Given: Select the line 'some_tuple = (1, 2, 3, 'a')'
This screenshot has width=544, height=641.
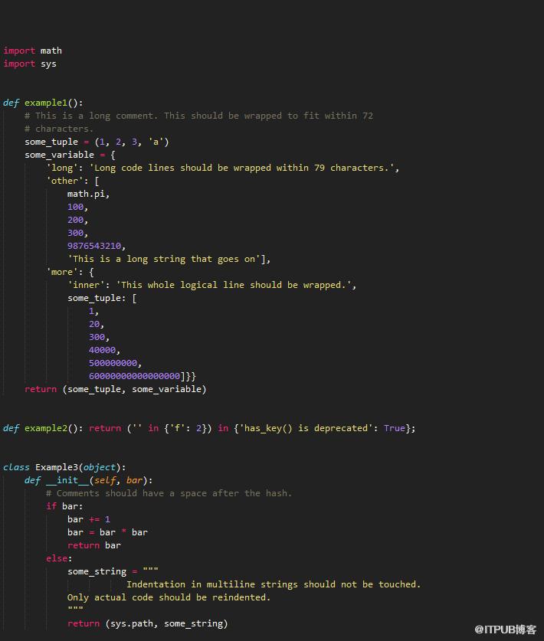Looking at the screenshot, I should click(x=97, y=142).
